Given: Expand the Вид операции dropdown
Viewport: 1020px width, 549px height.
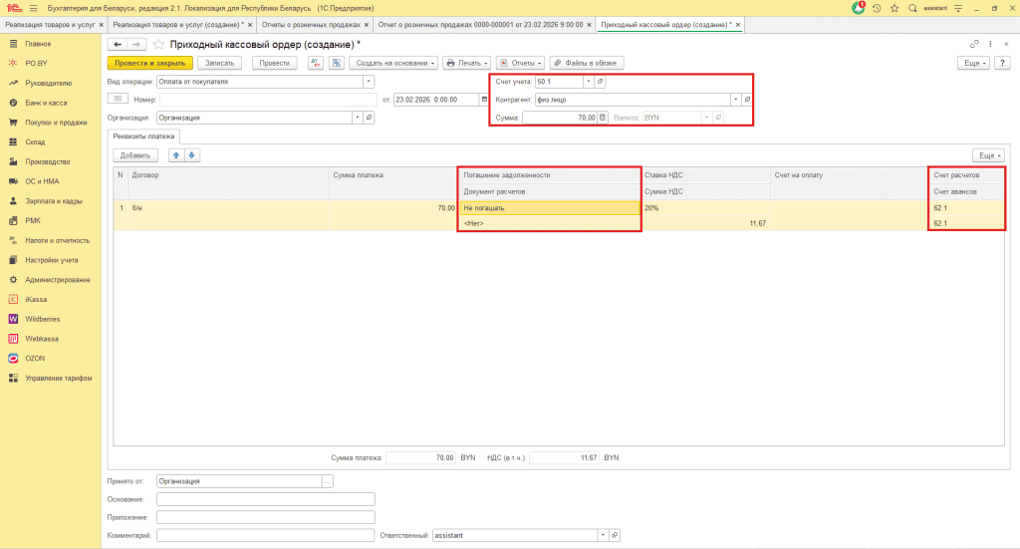Looking at the screenshot, I should click(x=369, y=82).
